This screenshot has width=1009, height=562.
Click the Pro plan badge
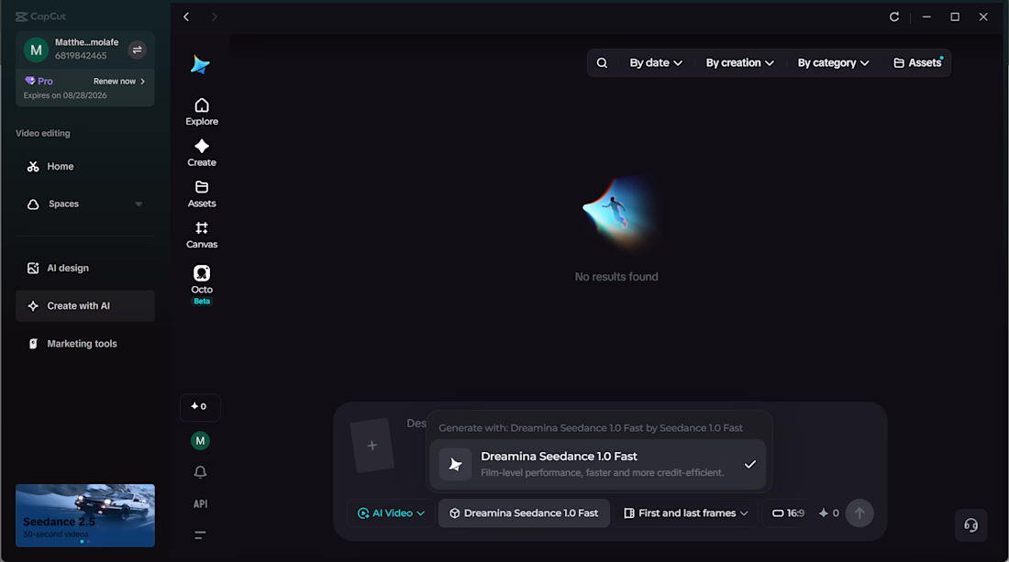pyautogui.click(x=39, y=81)
